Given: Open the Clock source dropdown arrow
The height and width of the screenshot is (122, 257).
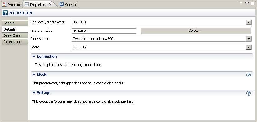Looking at the screenshot, I should (x=249, y=39).
